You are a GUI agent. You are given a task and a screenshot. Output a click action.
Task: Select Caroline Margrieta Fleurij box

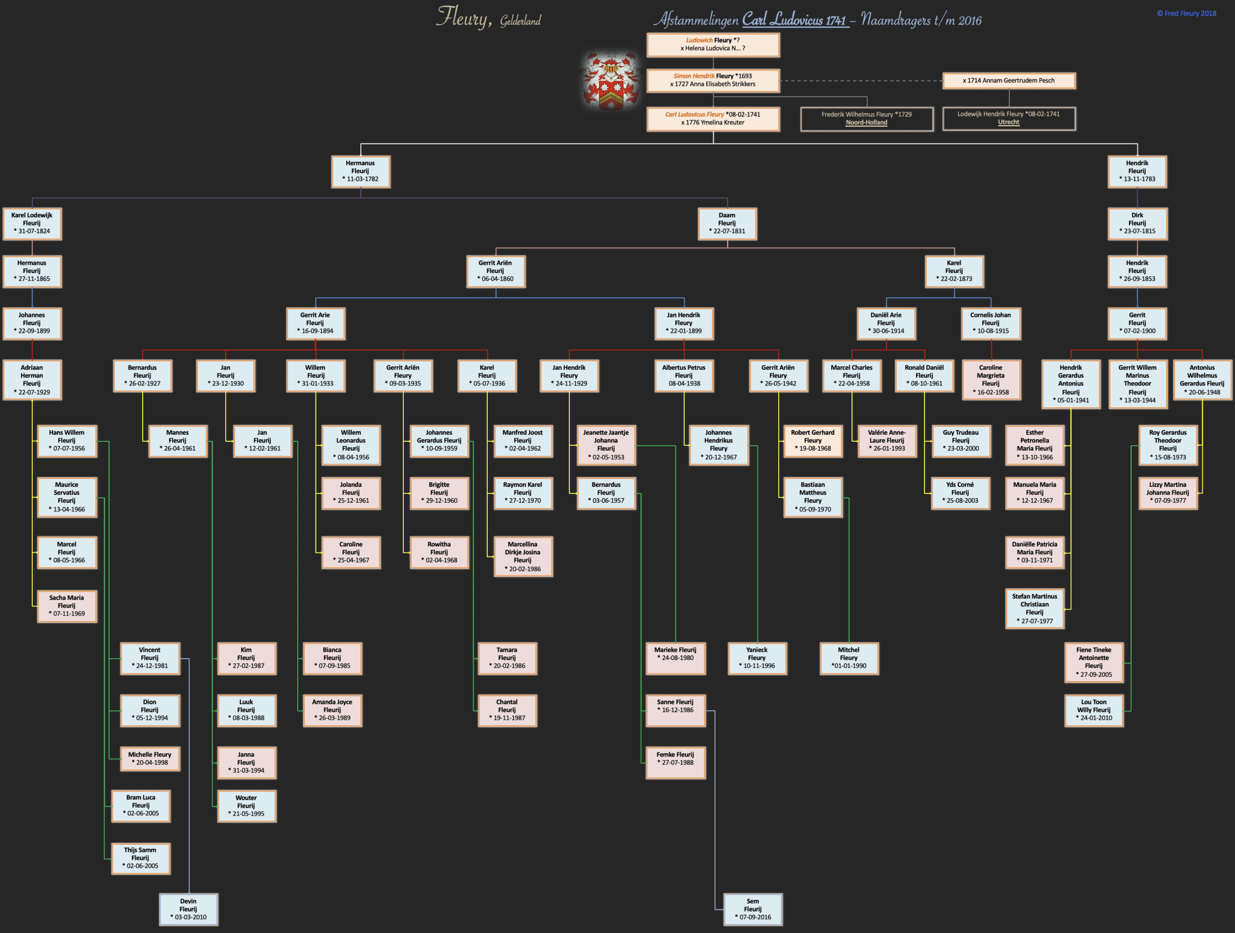click(x=990, y=380)
